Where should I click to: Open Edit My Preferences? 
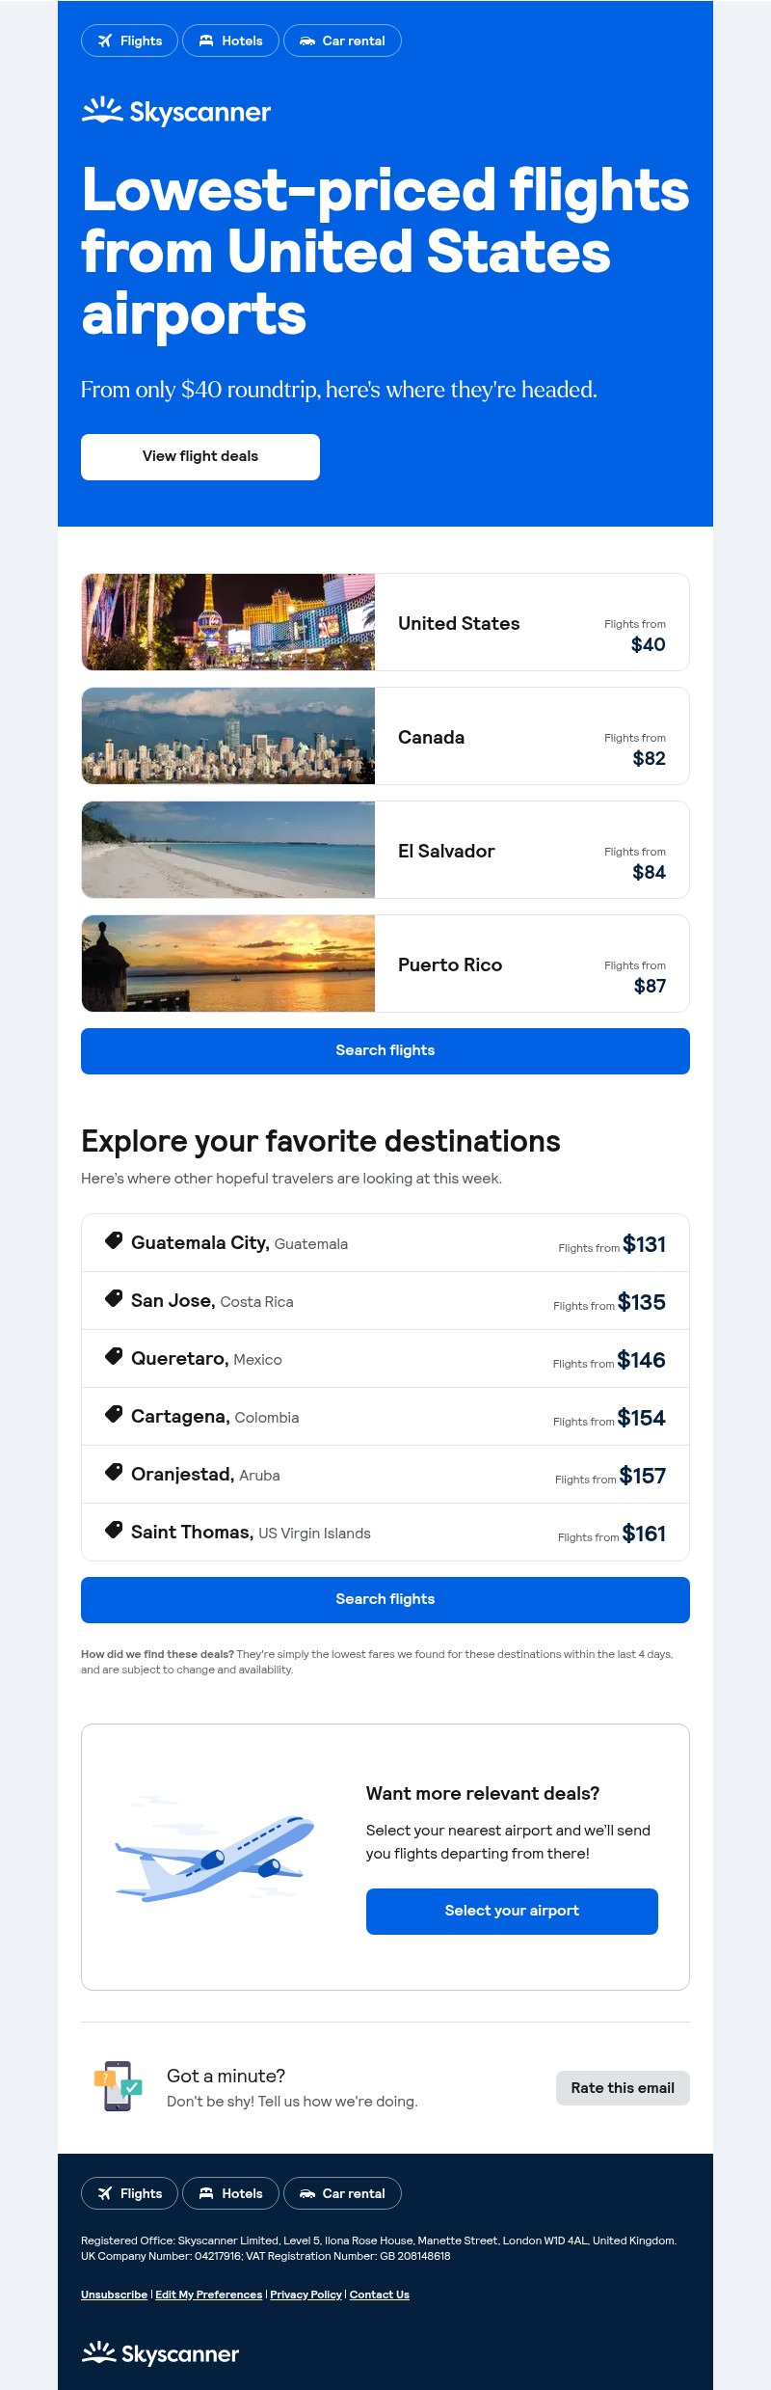click(208, 2295)
